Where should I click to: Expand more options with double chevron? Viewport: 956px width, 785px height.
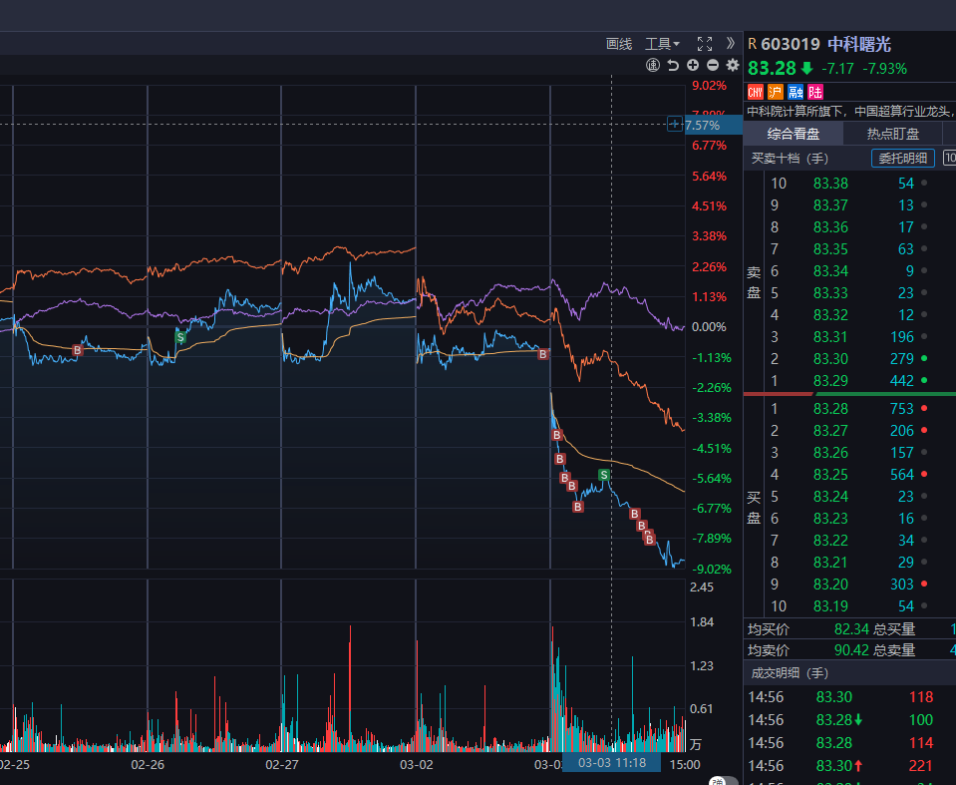(730, 44)
